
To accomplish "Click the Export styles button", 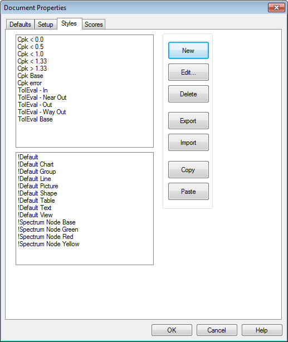I will click(188, 121).
